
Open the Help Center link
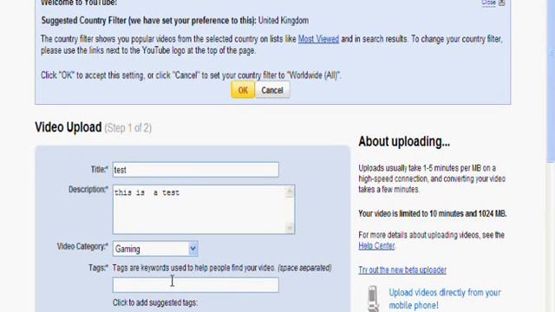[376, 245]
